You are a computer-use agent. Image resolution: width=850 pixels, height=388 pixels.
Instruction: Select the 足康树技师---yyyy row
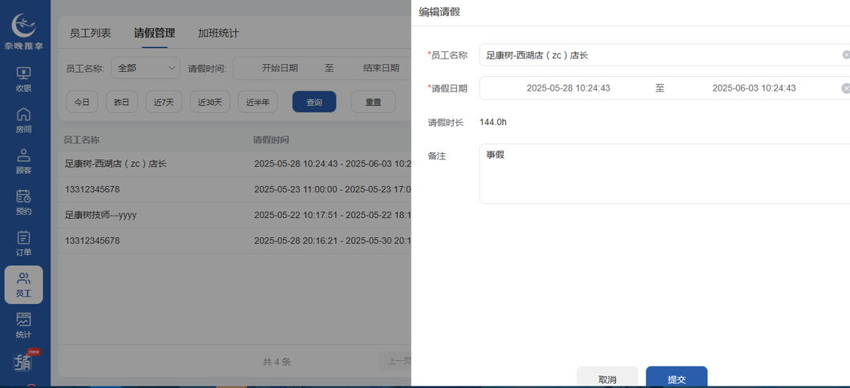(x=235, y=215)
